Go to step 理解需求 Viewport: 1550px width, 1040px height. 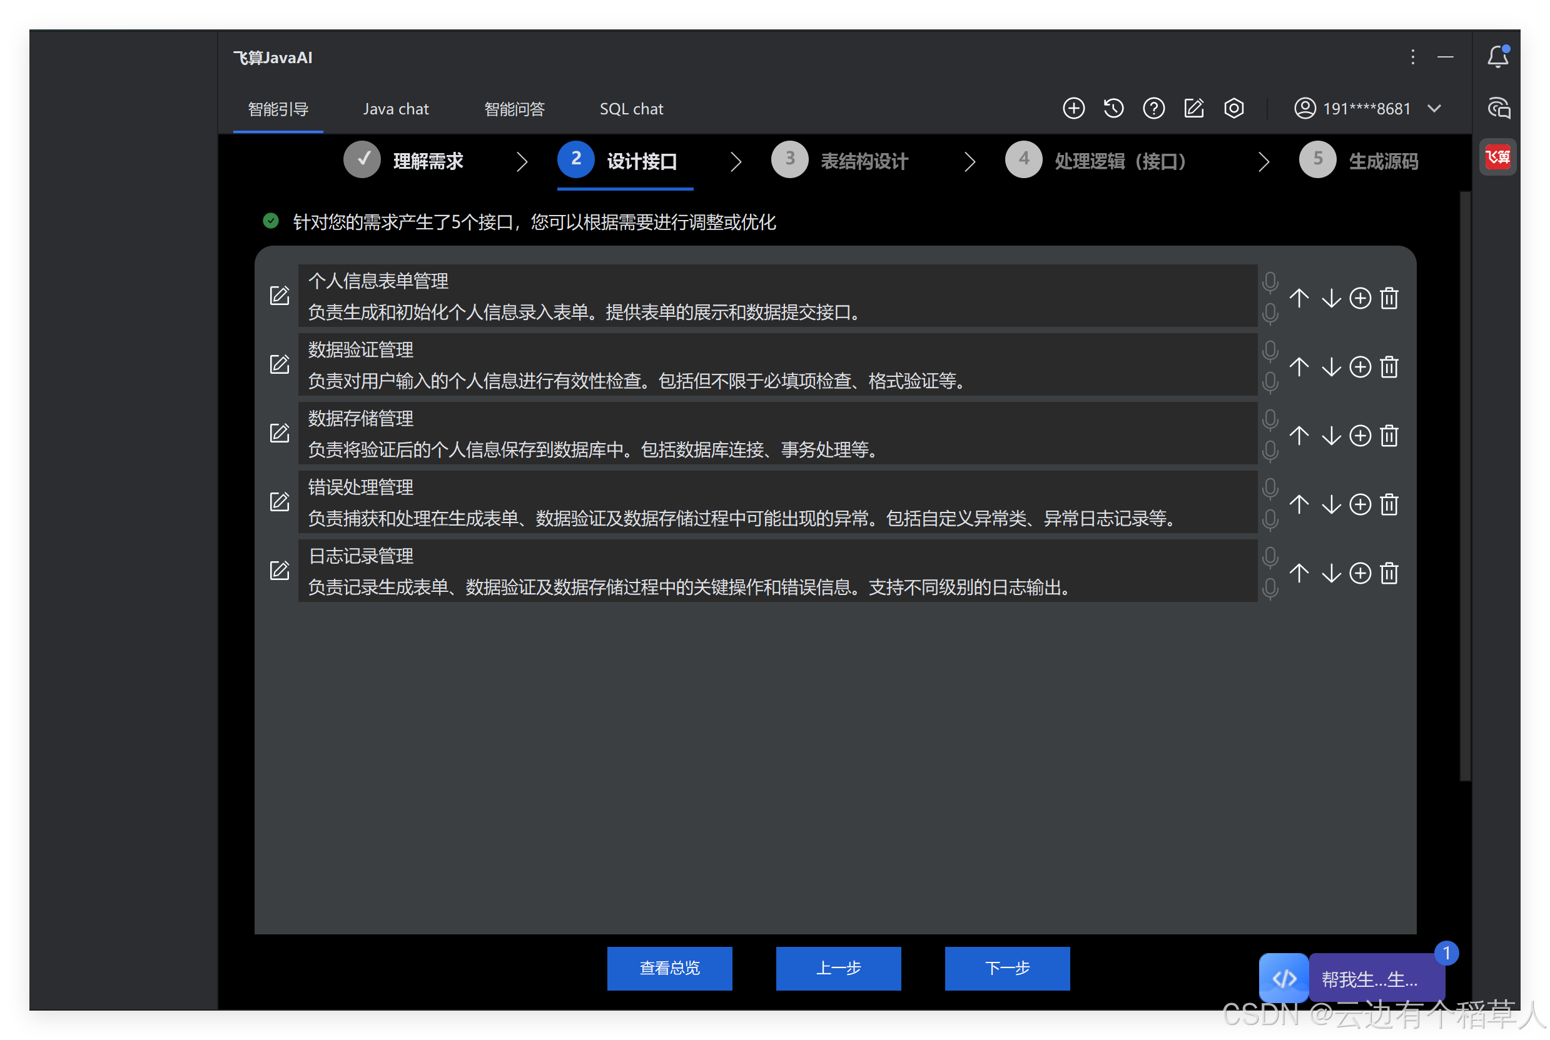[x=403, y=161]
